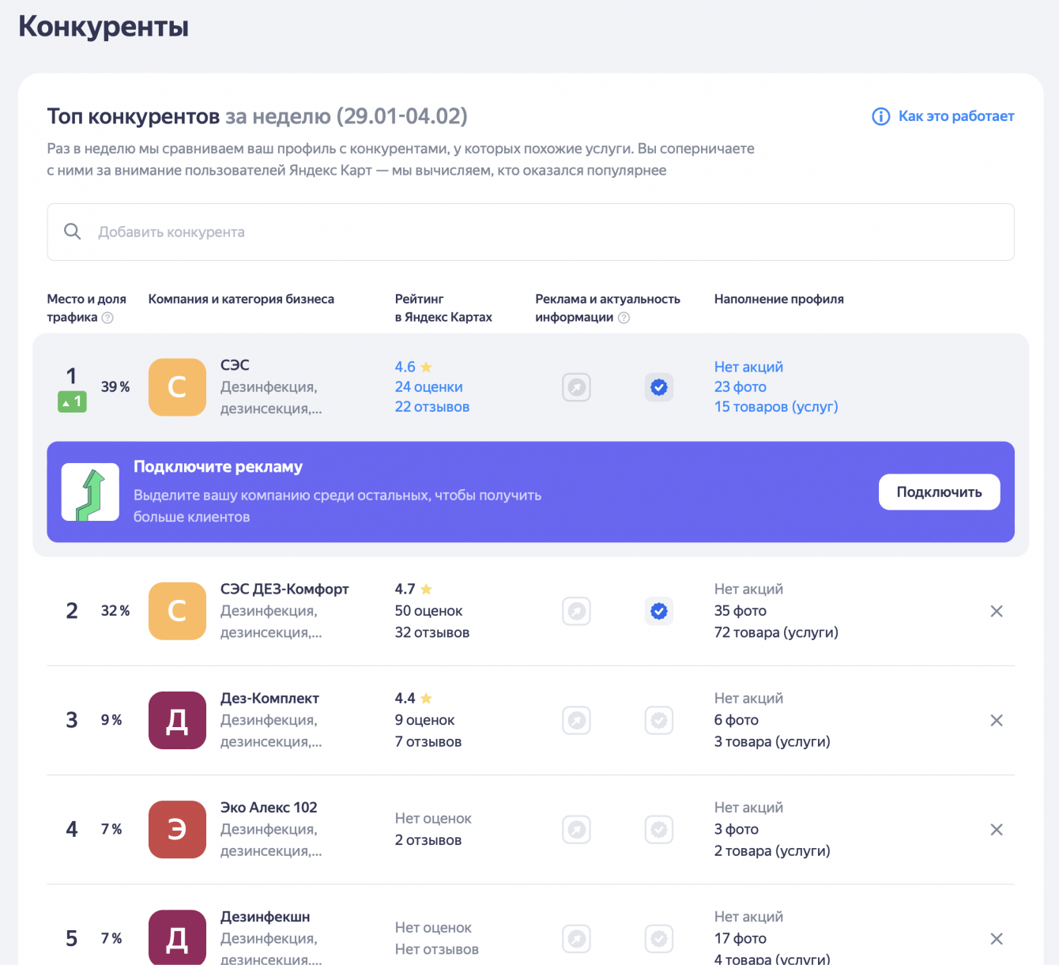Click the orange 'С' avatar of СЭС ДЕЗ-Комфорт
Screen dimensions: 1059x965
177,611
